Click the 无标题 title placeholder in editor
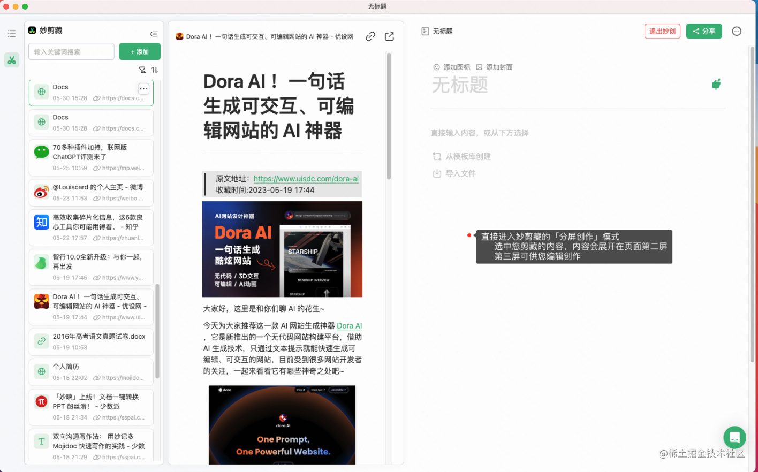The image size is (758, 472). [x=460, y=85]
